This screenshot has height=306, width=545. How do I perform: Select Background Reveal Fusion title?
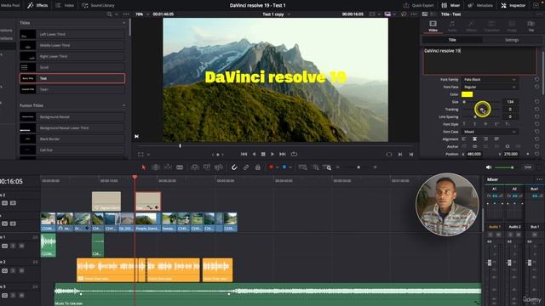(72, 117)
